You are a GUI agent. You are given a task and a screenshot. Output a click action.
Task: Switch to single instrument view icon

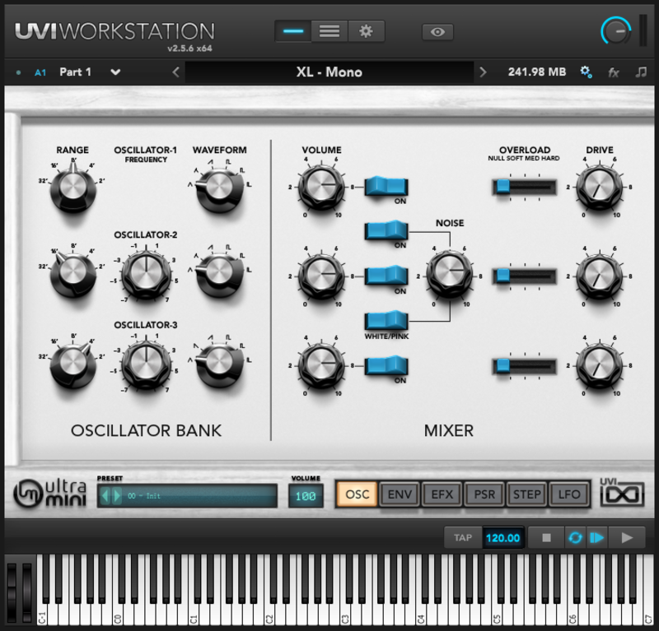(x=293, y=31)
